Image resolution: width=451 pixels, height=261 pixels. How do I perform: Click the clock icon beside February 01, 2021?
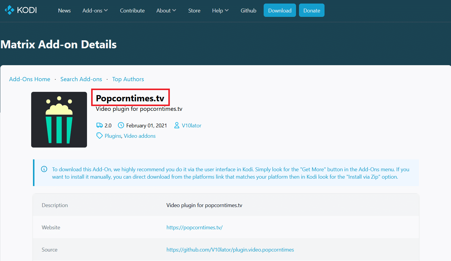click(121, 125)
